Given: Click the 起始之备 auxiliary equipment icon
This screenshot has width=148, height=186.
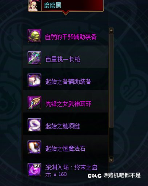Looking at the screenshot, I should click(x=35, y=80).
